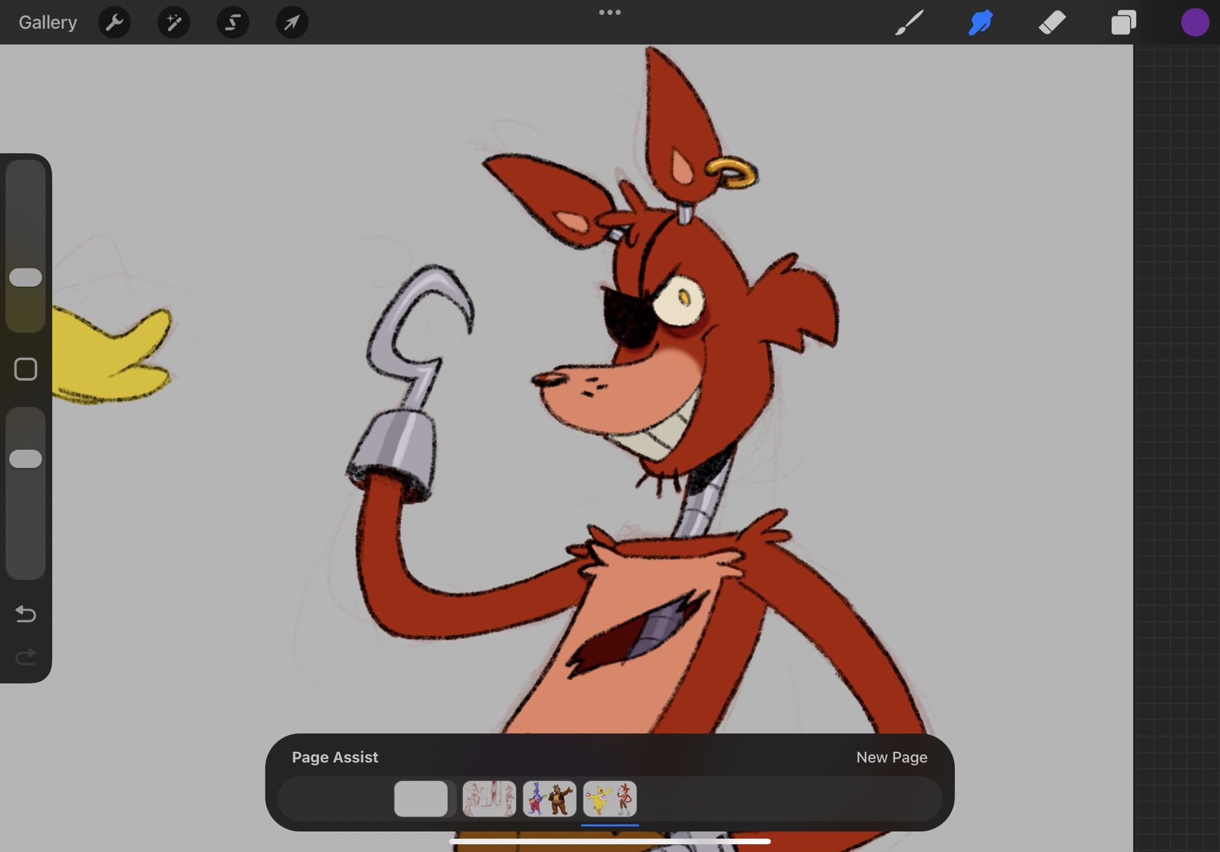Select the red sketch page thumbnail
Image resolution: width=1220 pixels, height=852 pixels.
(489, 798)
